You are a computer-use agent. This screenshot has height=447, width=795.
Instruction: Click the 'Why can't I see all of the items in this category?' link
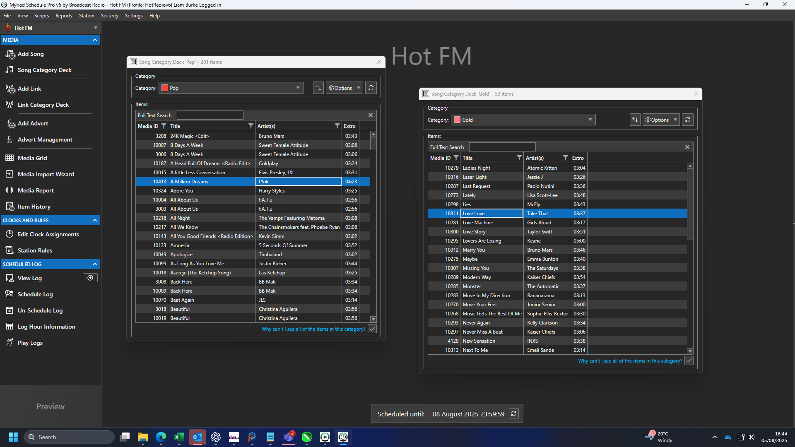[x=313, y=328]
